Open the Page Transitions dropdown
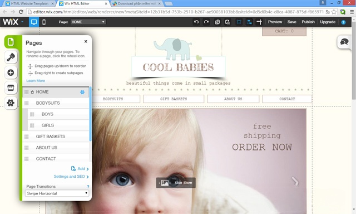 point(57,193)
